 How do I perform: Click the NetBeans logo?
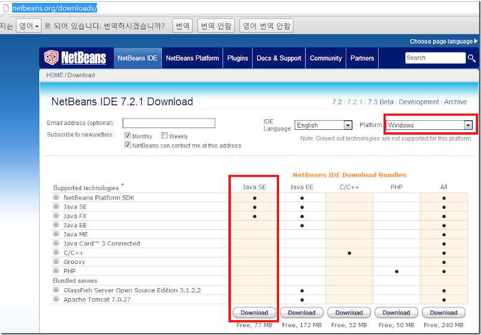point(75,58)
